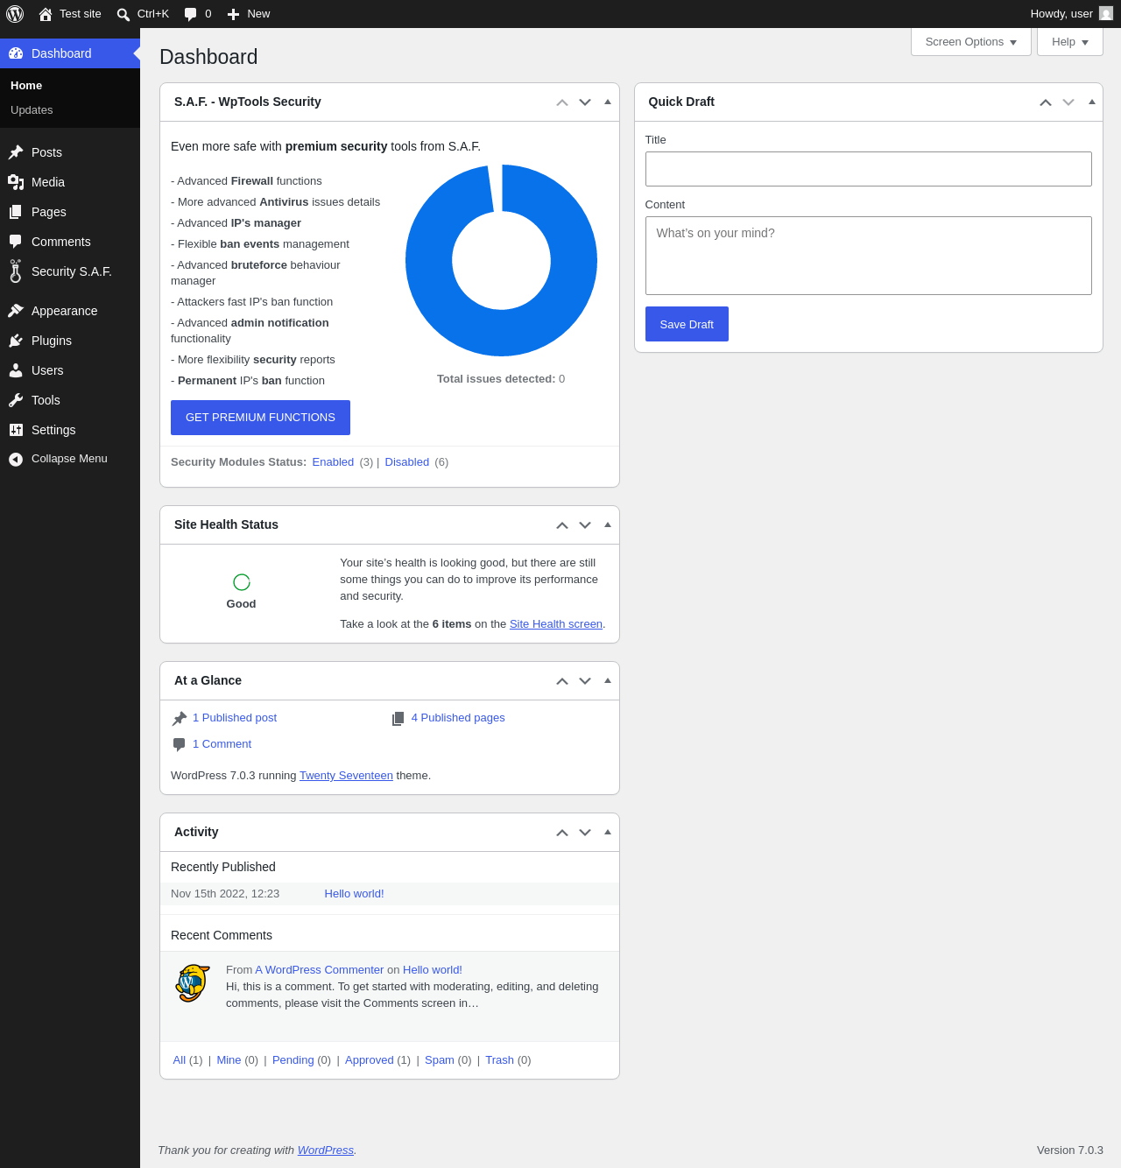Move At a Glance widget down
The image size is (1121, 1168).
click(x=585, y=681)
